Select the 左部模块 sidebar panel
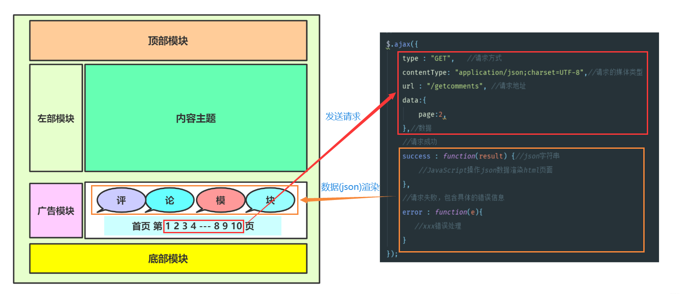The image size is (684, 298). 56,118
